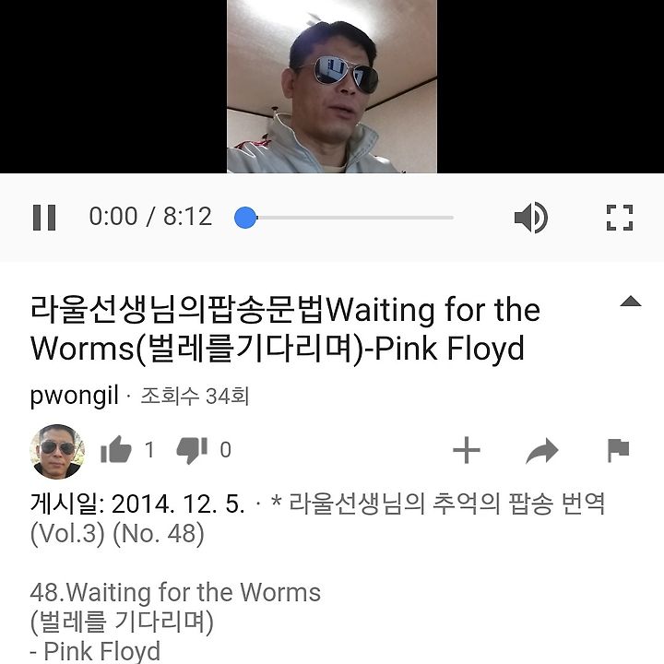
Task: Pause the video playback
Action: pyautogui.click(x=44, y=218)
